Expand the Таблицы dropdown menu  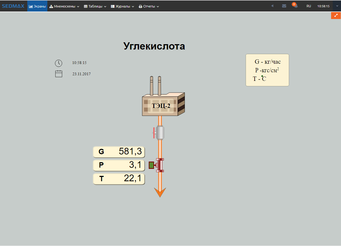(x=95, y=6)
